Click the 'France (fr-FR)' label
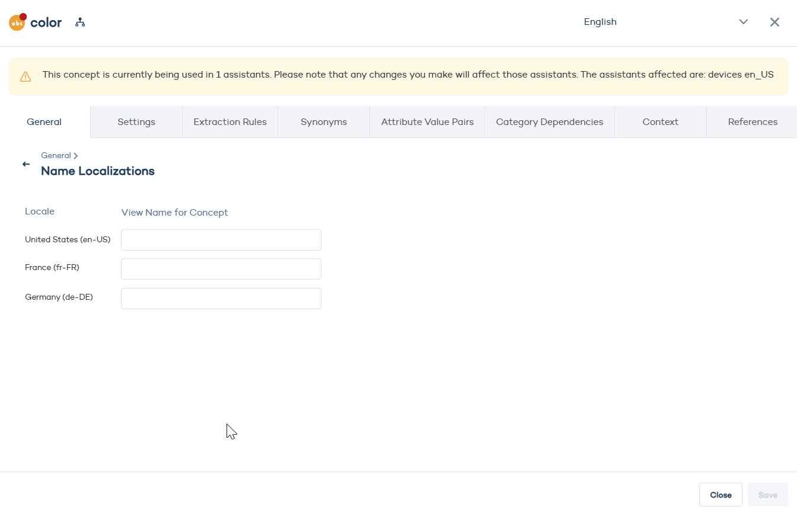The image size is (797, 513). coord(52,268)
